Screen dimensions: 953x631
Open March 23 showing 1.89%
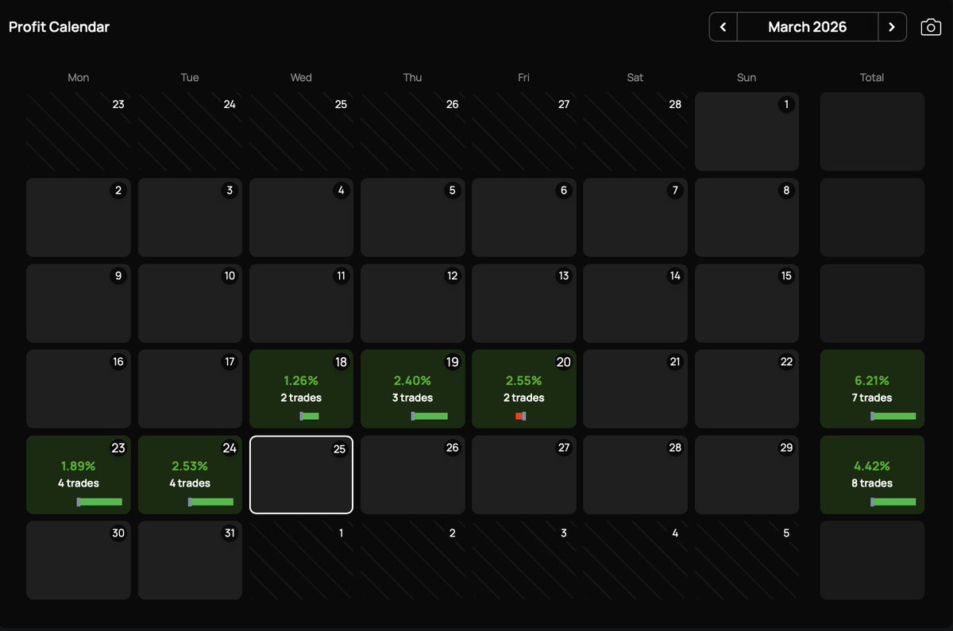coord(78,475)
